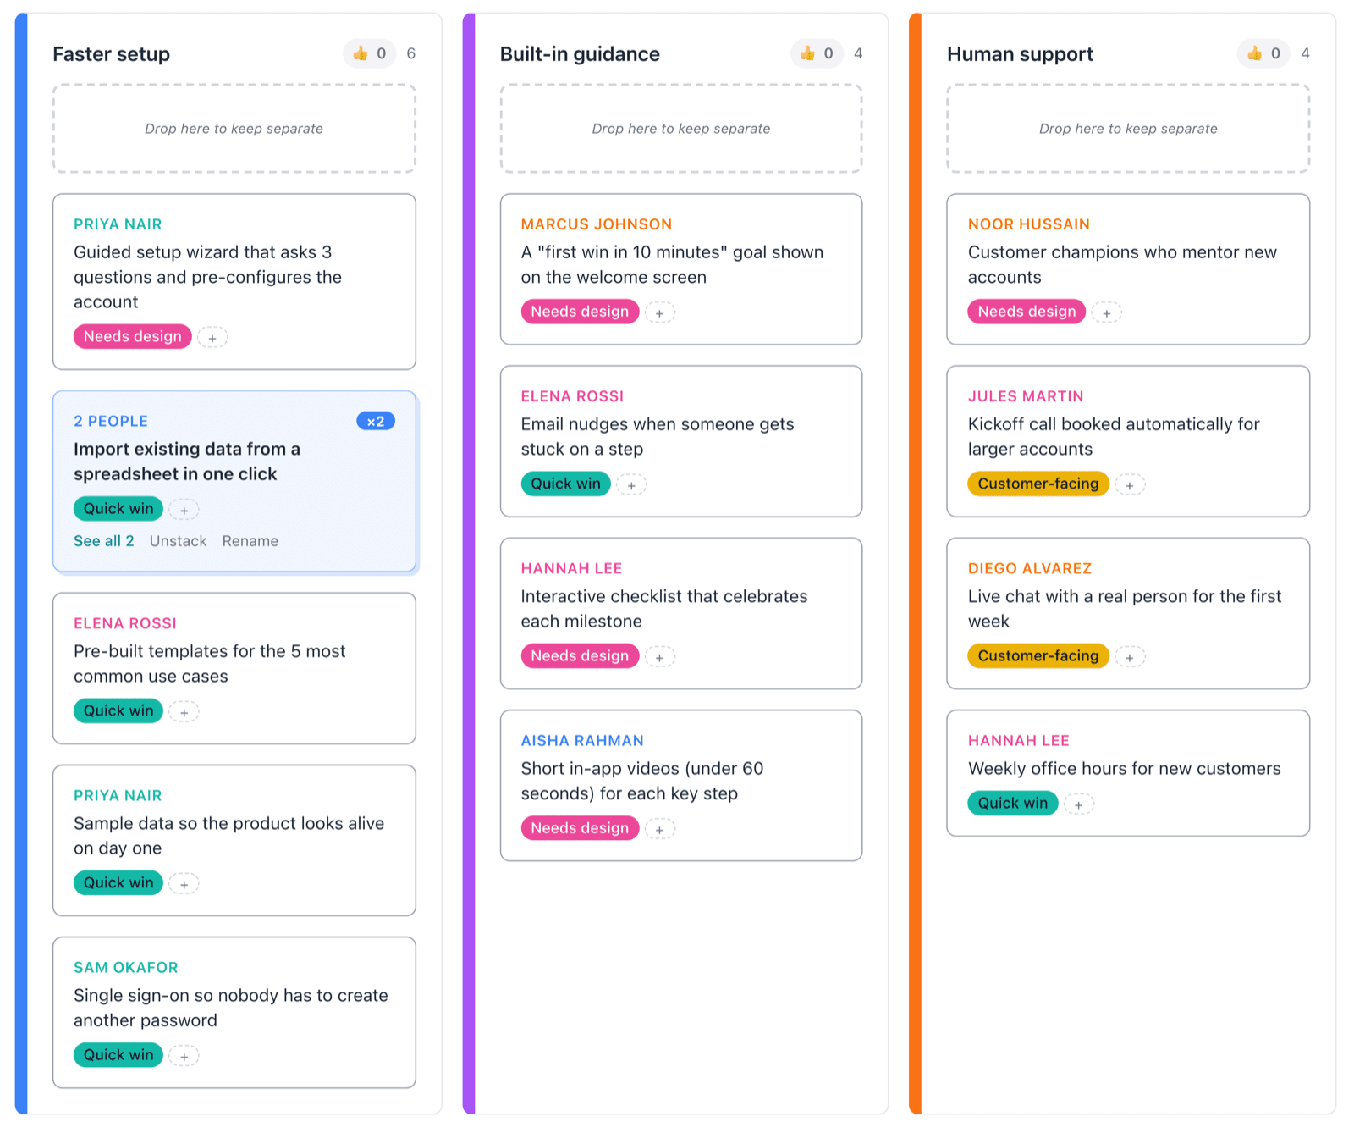Click Needs design tag on first win card

(580, 312)
